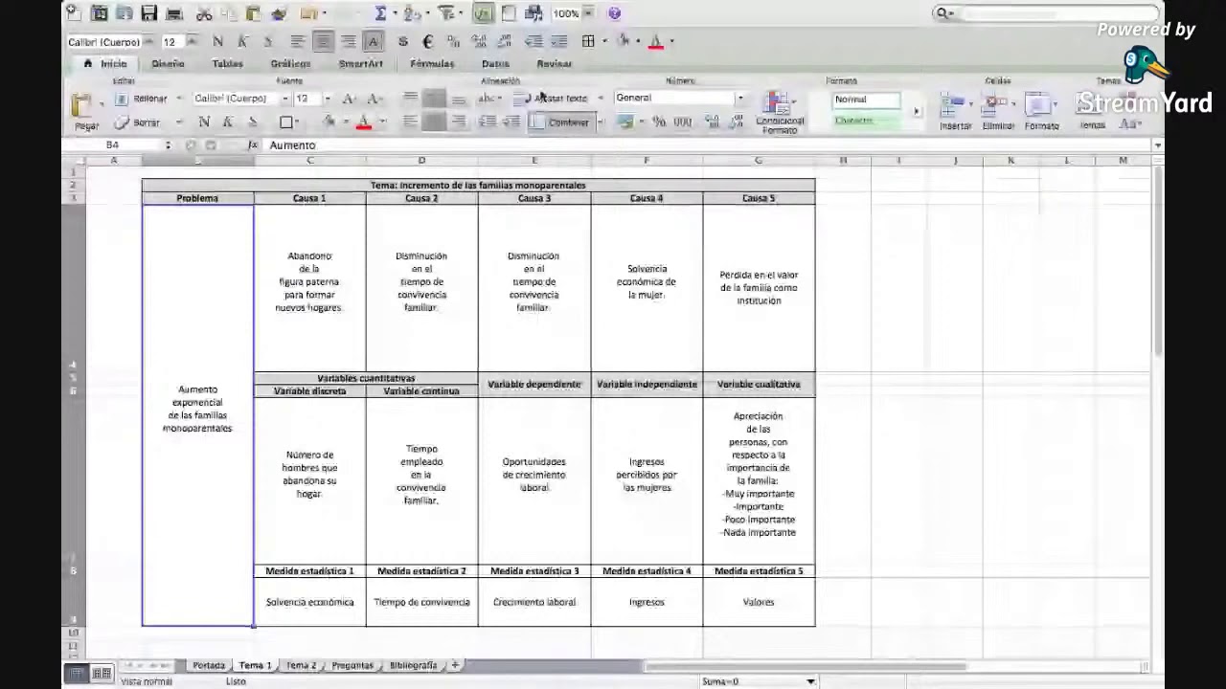The height and width of the screenshot is (689, 1226).
Task: Decrease font size in Fuente group
Action: point(374,99)
